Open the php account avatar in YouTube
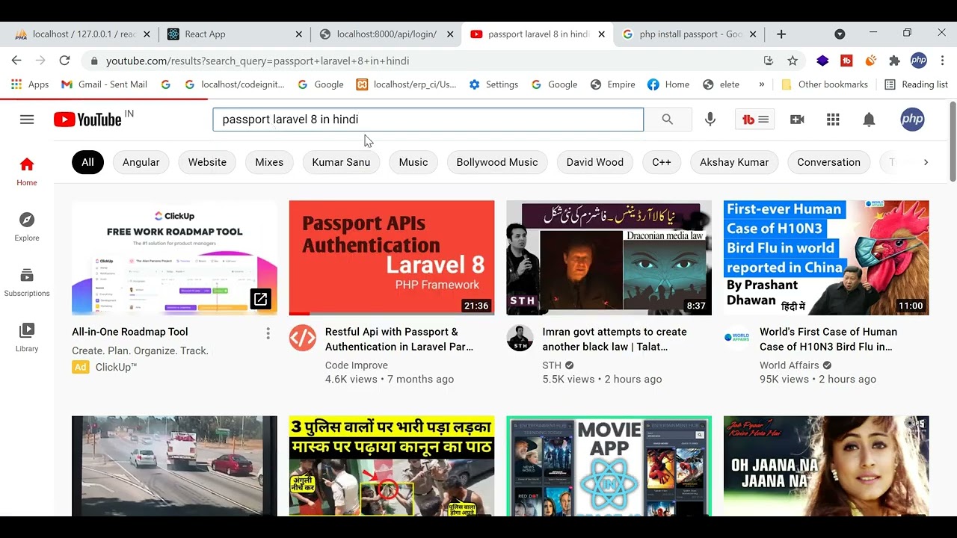This screenshot has width=957, height=538. click(912, 120)
